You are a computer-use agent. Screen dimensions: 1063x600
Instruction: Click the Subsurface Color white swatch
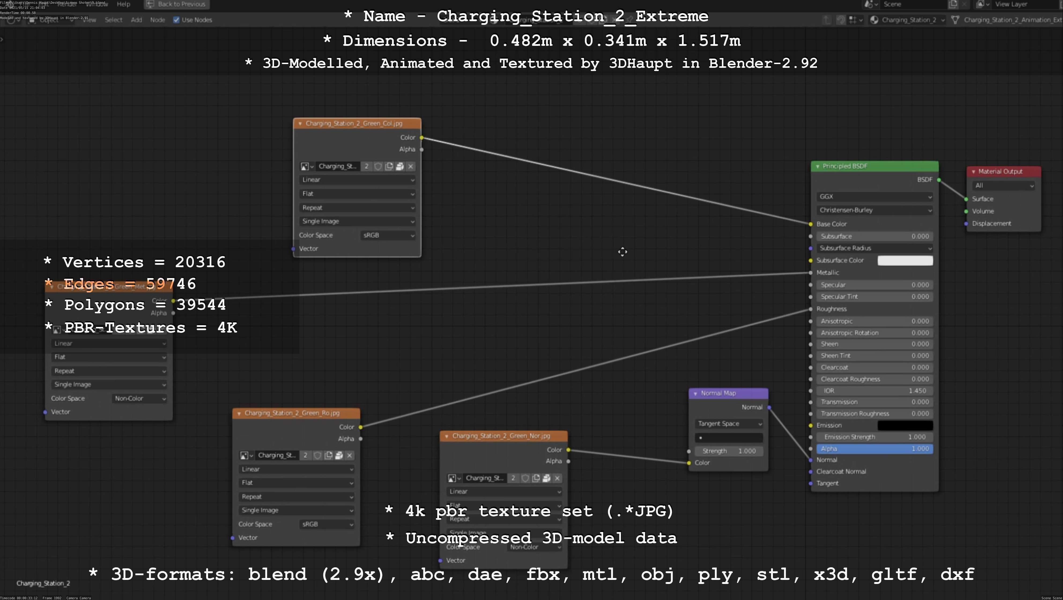(x=905, y=261)
